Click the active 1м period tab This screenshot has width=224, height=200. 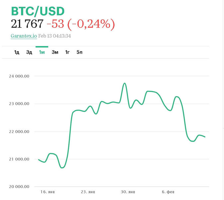(42, 52)
